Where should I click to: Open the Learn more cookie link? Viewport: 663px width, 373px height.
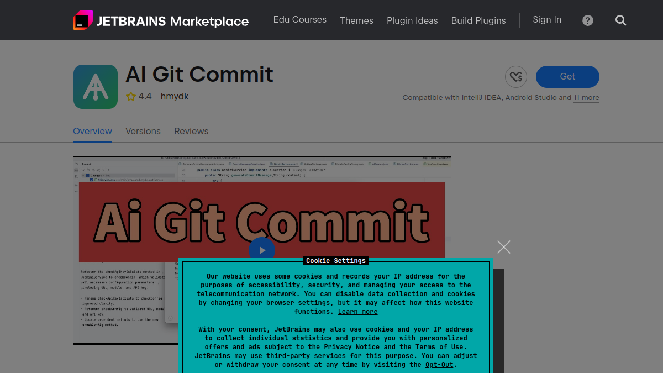(x=358, y=312)
